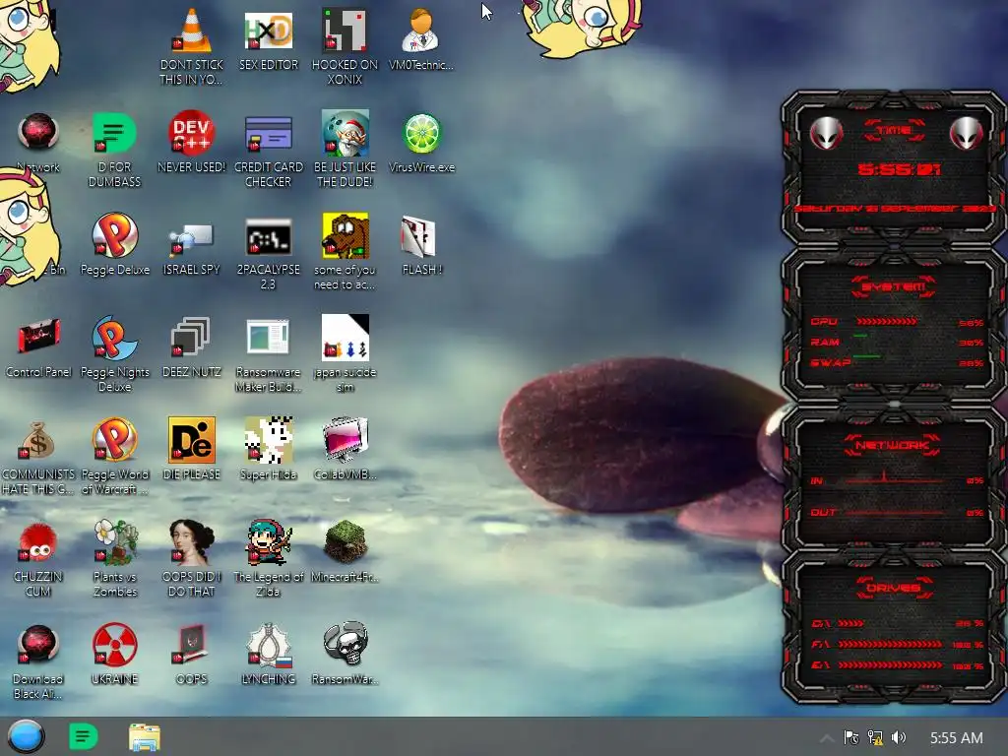Open Minecraft4Fr... grass block icon

pos(345,542)
